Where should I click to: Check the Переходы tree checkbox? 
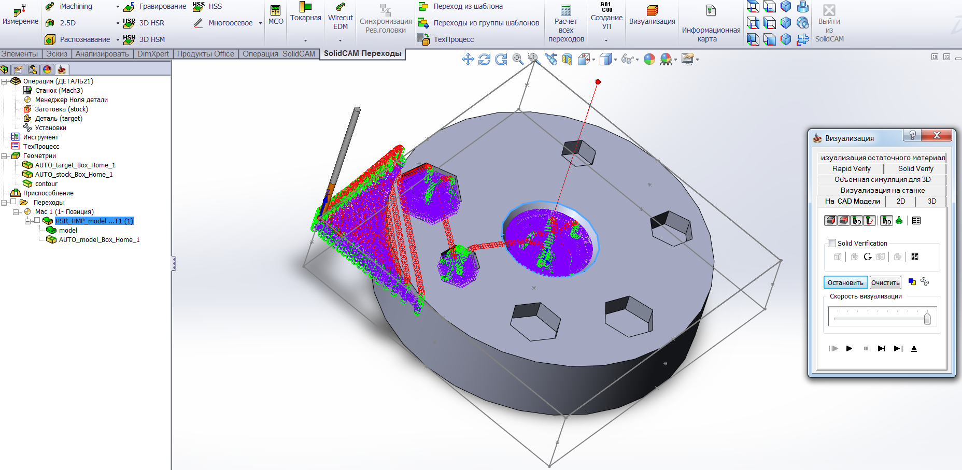13,202
